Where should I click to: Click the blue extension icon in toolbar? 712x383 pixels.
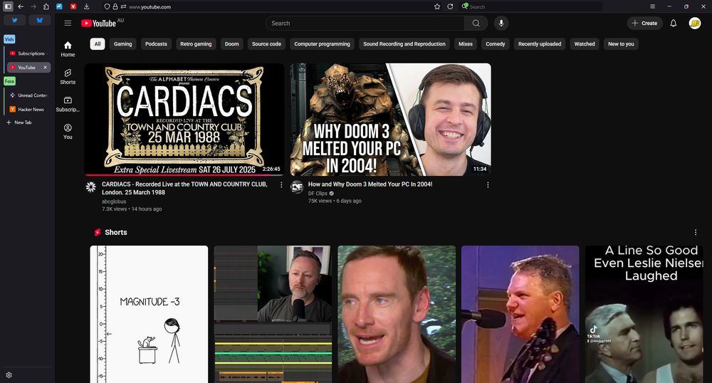coord(60,7)
